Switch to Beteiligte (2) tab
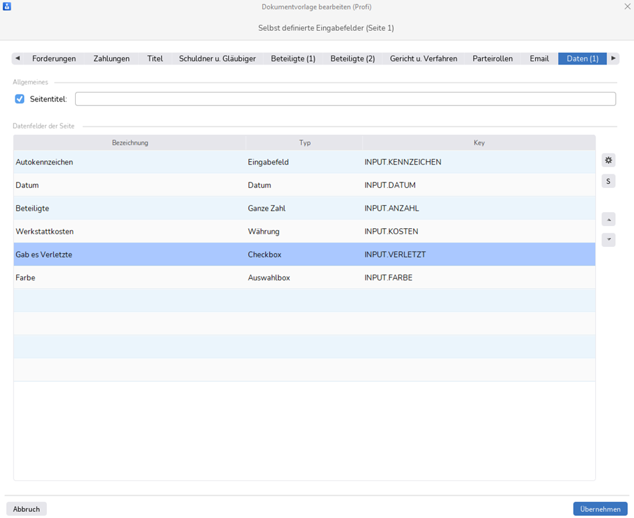 352,58
